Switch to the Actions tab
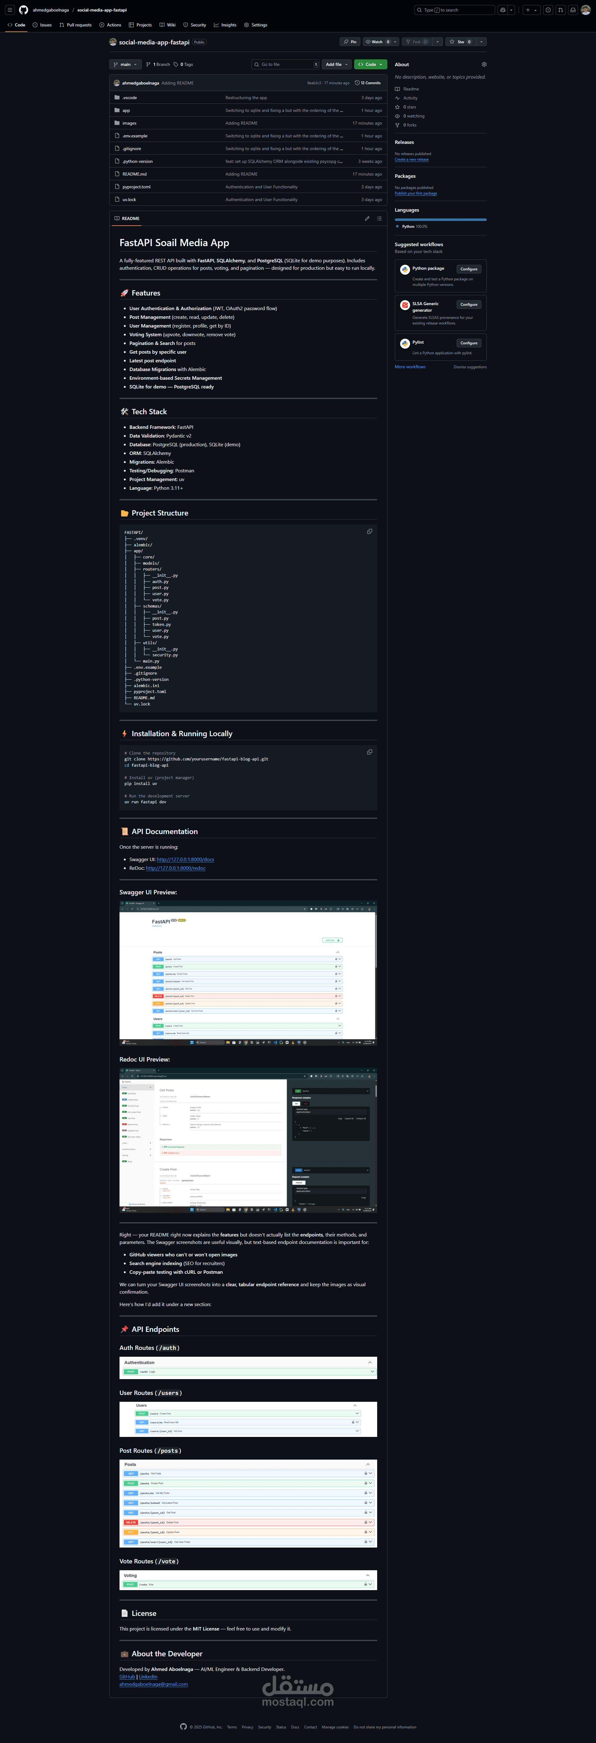 click(110, 25)
